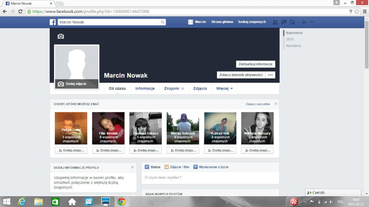Click the Marcin Nowak profile name
369x207 pixels.
tap(126, 75)
